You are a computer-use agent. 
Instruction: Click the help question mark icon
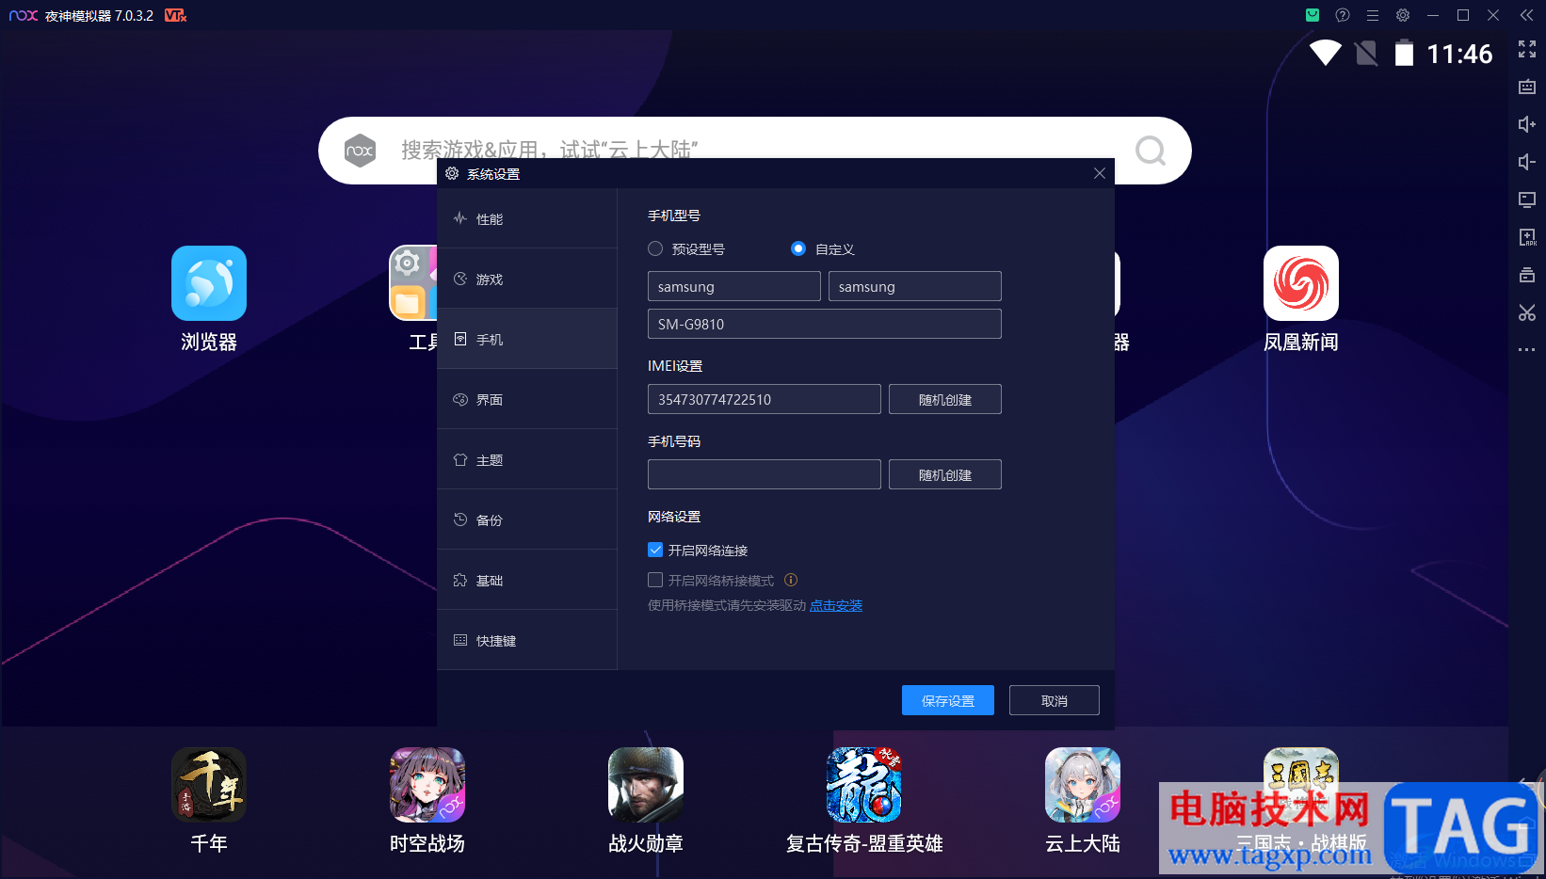(1343, 15)
